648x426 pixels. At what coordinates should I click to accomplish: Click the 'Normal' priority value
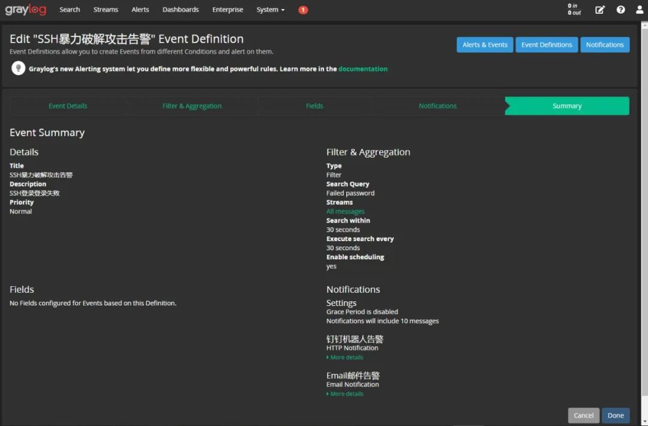click(x=20, y=211)
